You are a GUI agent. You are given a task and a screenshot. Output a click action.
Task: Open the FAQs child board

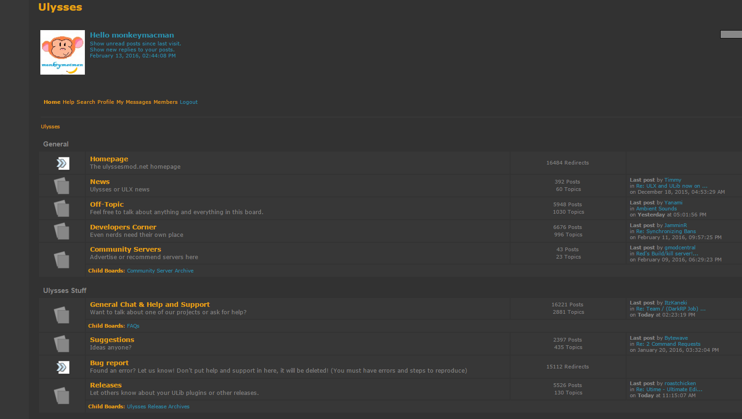133,326
